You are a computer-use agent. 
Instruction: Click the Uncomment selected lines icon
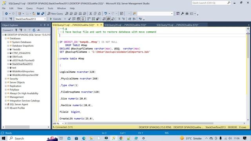pos(124,19)
